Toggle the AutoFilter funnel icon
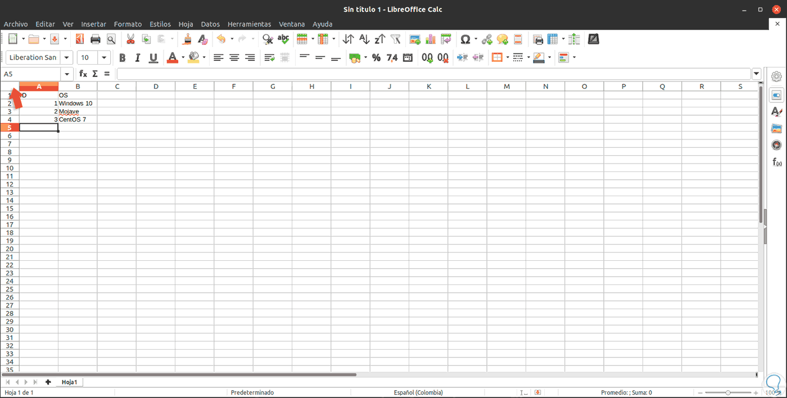 [x=396, y=39]
